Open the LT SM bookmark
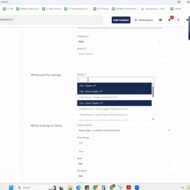This screenshot has height=190, width=190. [x=8, y=9]
